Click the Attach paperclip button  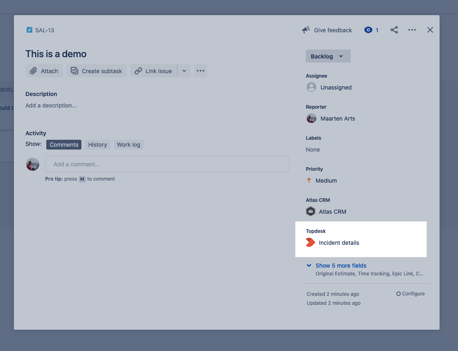pyautogui.click(x=44, y=71)
